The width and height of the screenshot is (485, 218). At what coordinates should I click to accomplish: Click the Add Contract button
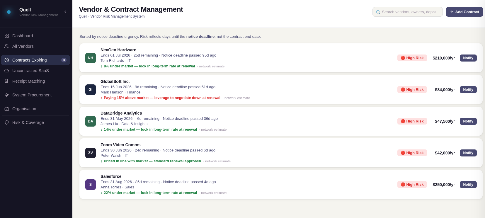[x=464, y=12]
